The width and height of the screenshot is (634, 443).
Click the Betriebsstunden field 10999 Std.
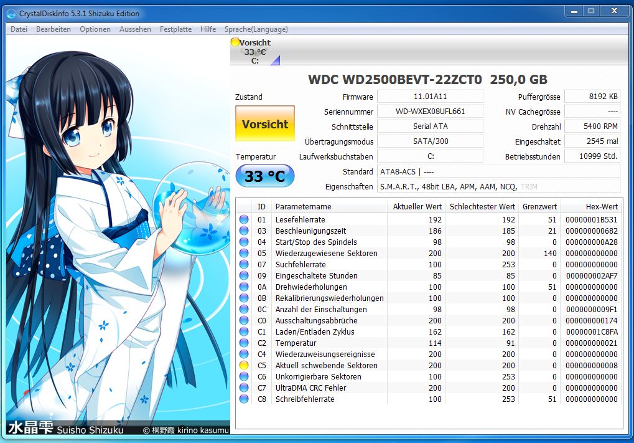pyautogui.click(x=592, y=156)
